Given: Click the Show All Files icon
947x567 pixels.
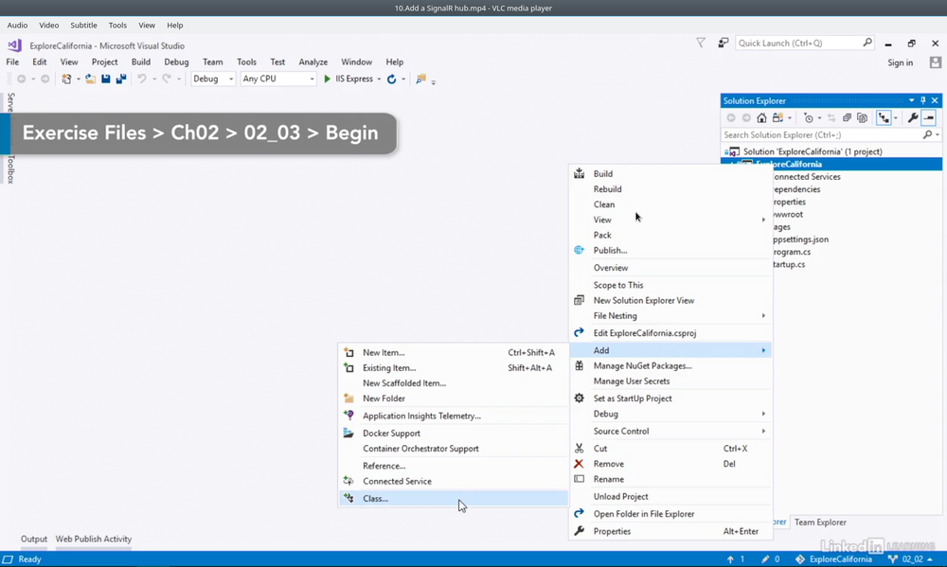Looking at the screenshot, I should [863, 117].
